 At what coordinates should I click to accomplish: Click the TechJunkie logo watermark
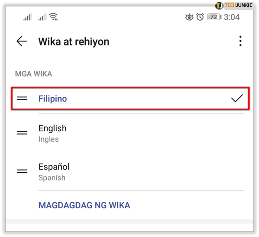[x=234, y=6]
